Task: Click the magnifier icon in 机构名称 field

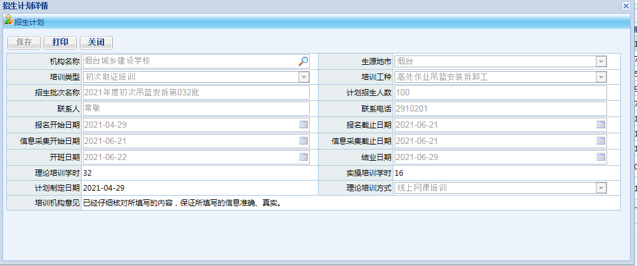Action: coord(303,61)
